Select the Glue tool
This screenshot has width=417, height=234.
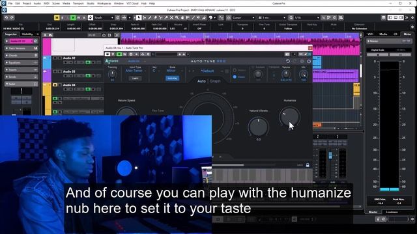pos(166,18)
